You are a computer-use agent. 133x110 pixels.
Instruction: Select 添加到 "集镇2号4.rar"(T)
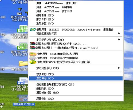point(76,48)
